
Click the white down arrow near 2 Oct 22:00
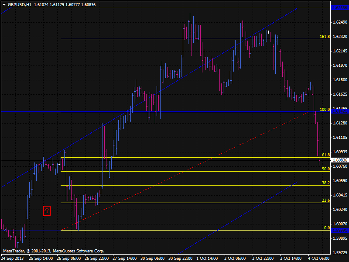(268, 32)
